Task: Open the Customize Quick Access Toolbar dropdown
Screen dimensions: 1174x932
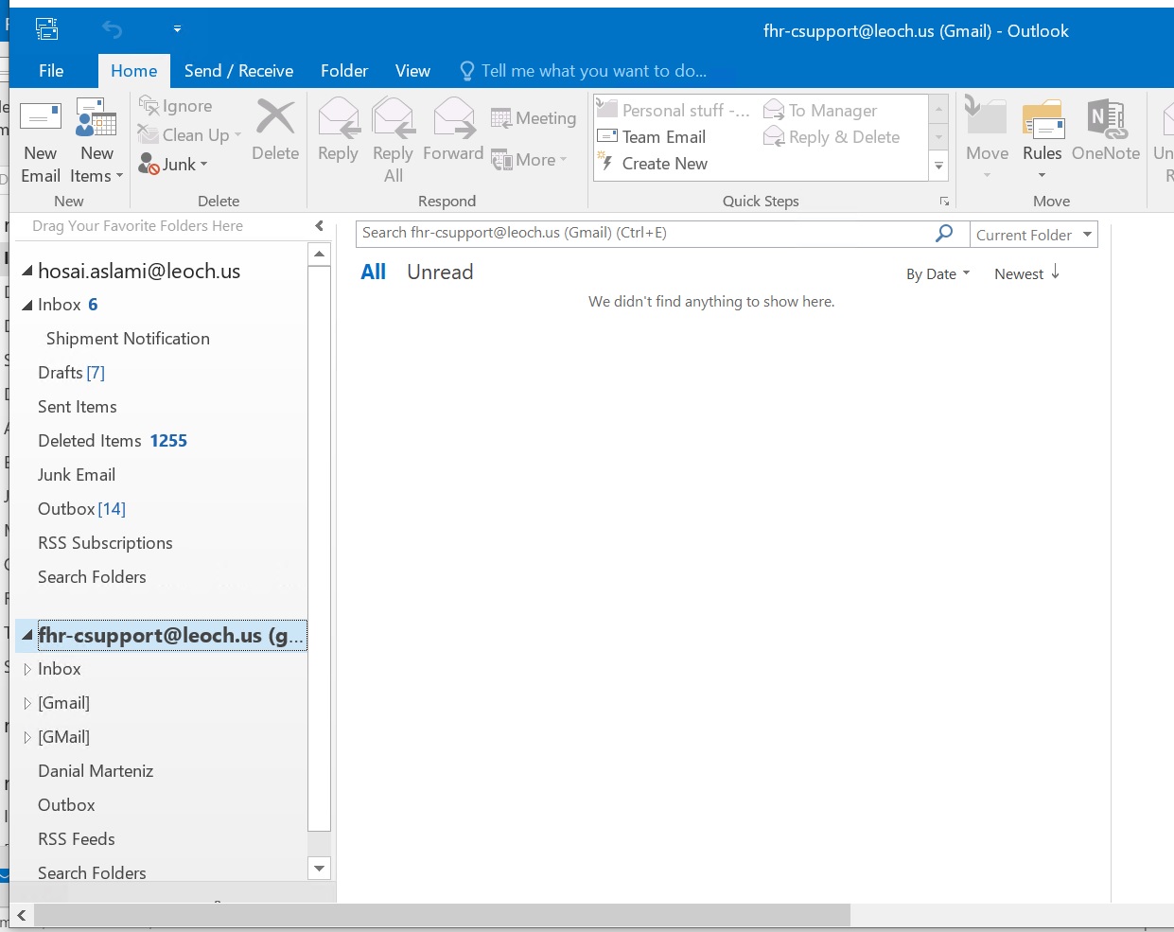Action: (x=177, y=30)
